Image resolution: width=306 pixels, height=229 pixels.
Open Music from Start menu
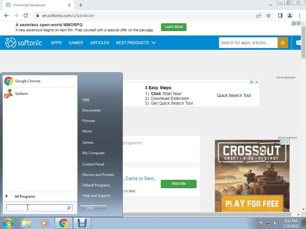pos(87,131)
